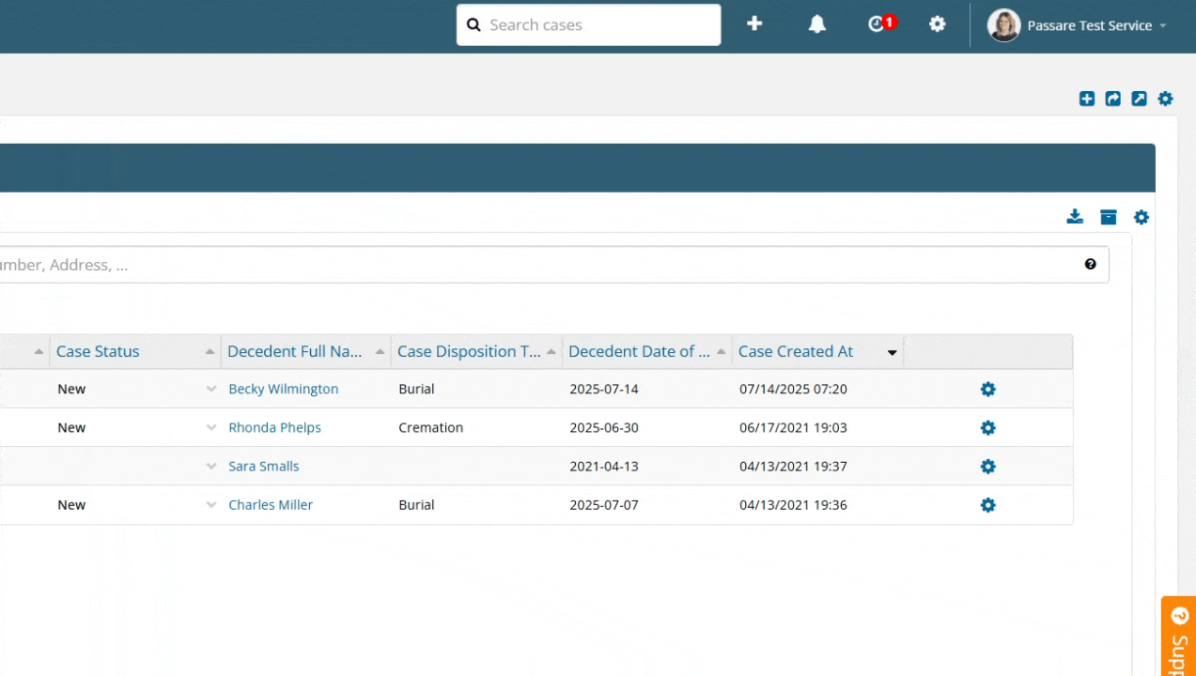Click the timestamp '07/14/2025 07:20'

(793, 389)
